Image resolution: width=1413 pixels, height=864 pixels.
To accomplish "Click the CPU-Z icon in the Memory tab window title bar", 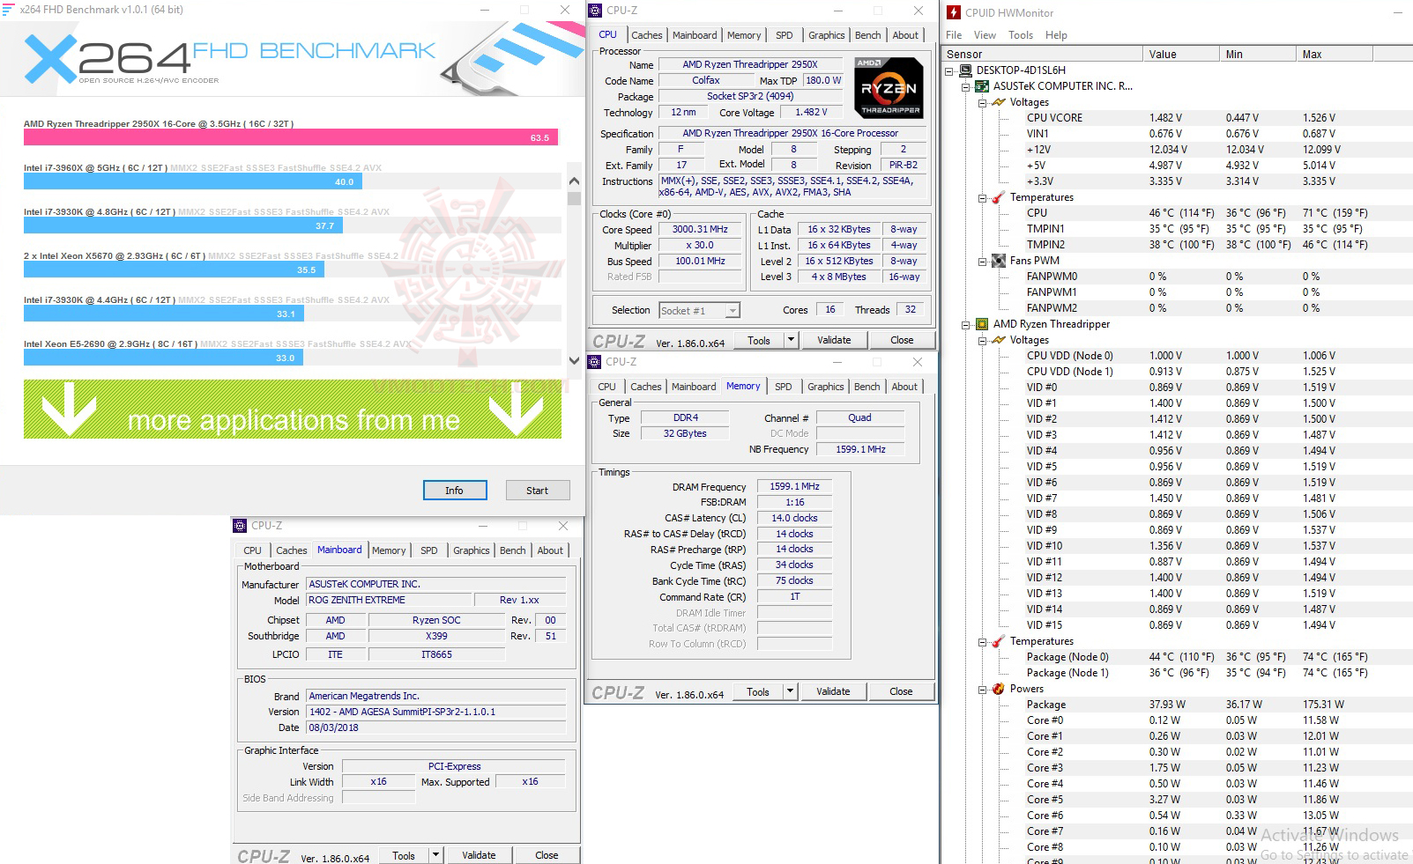I will click(x=594, y=362).
